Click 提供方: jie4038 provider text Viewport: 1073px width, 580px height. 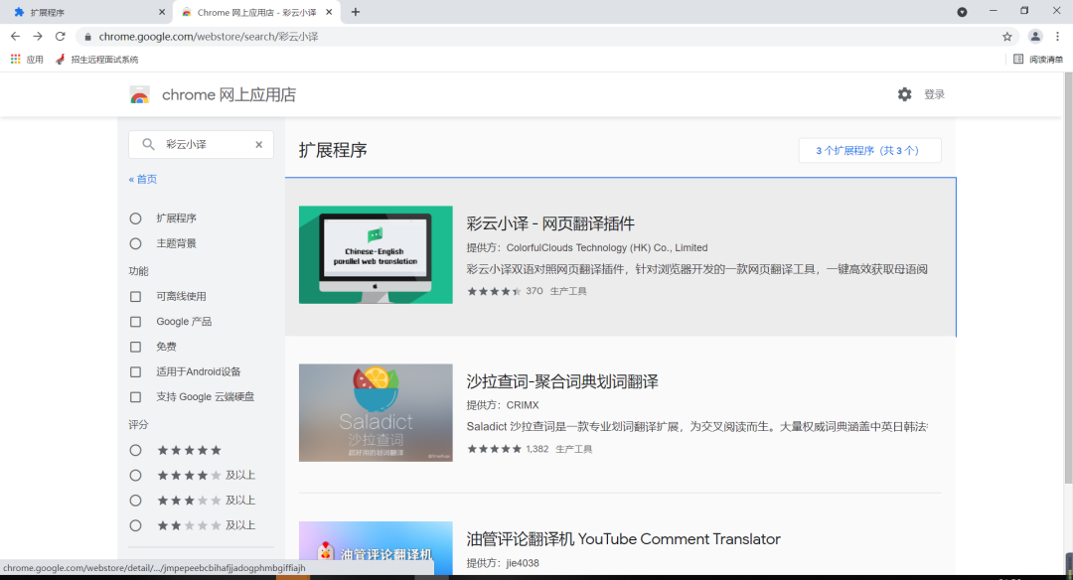click(503, 563)
